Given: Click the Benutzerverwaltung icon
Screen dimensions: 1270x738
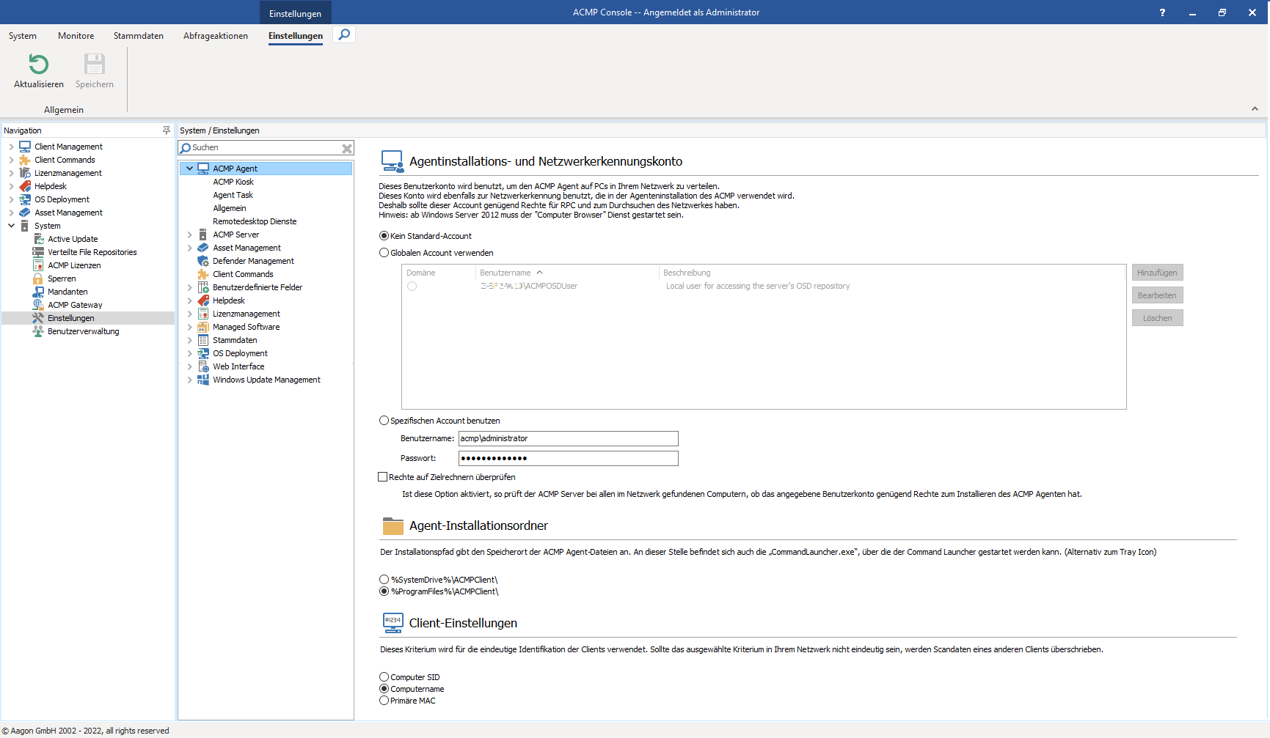Looking at the screenshot, I should click(38, 331).
